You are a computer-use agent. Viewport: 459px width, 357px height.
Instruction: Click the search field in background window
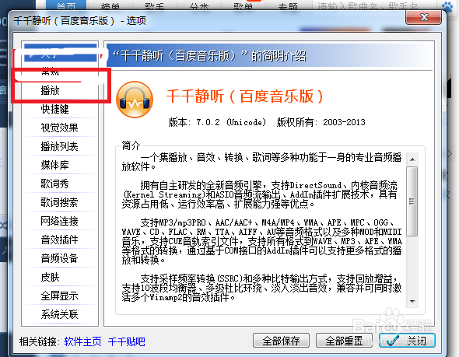pyautogui.click(x=375, y=5)
